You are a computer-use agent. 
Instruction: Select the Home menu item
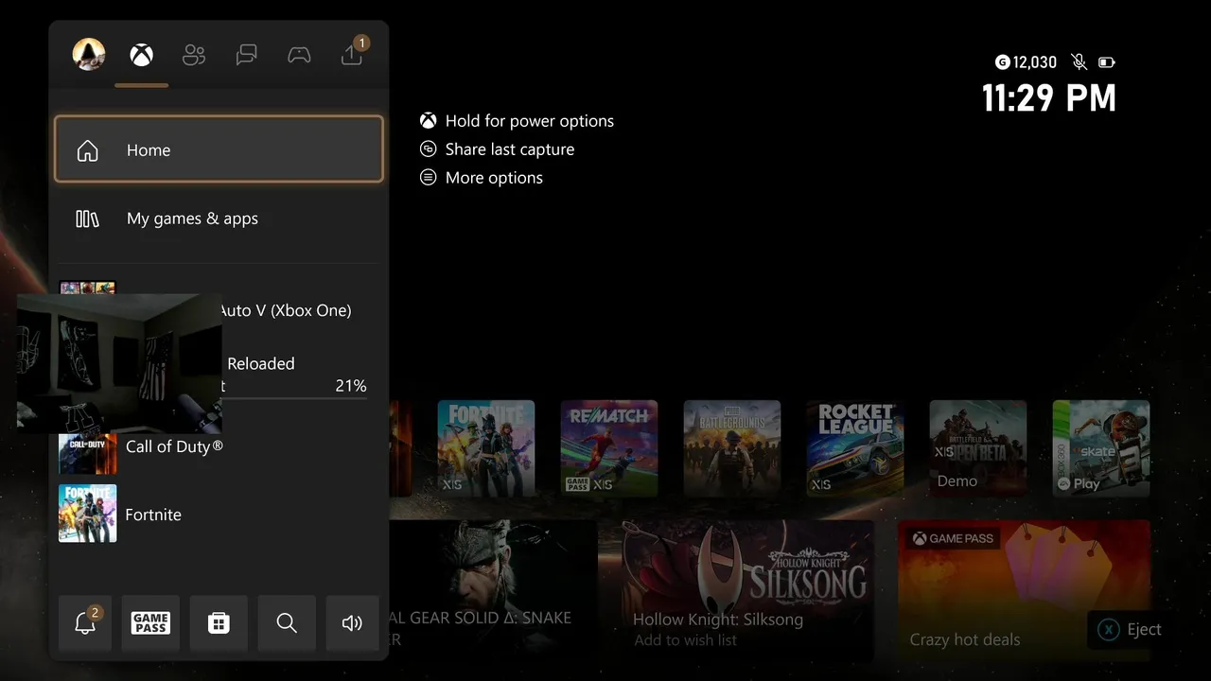coord(219,149)
